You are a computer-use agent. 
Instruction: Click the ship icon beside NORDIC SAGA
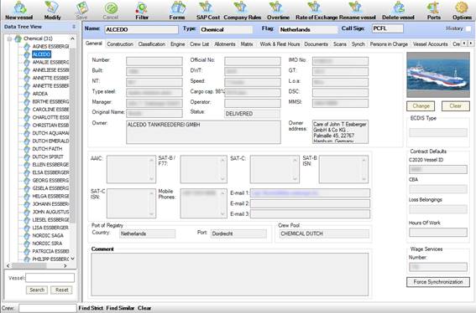(27, 235)
